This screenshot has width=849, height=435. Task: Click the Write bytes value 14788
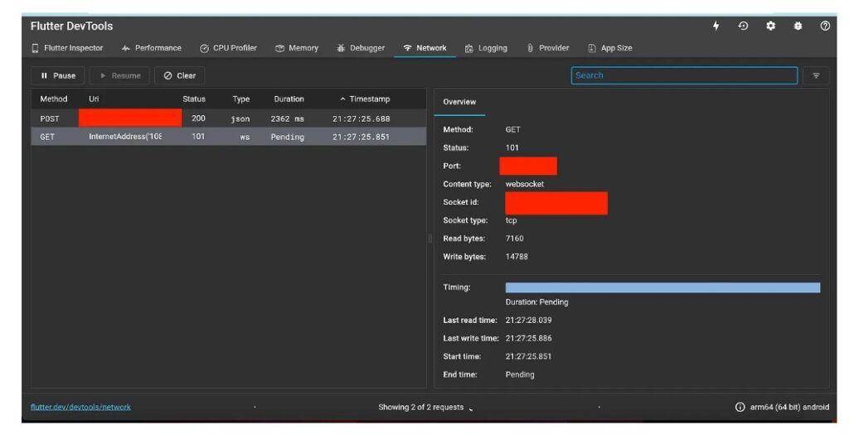[x=517, y=257]
